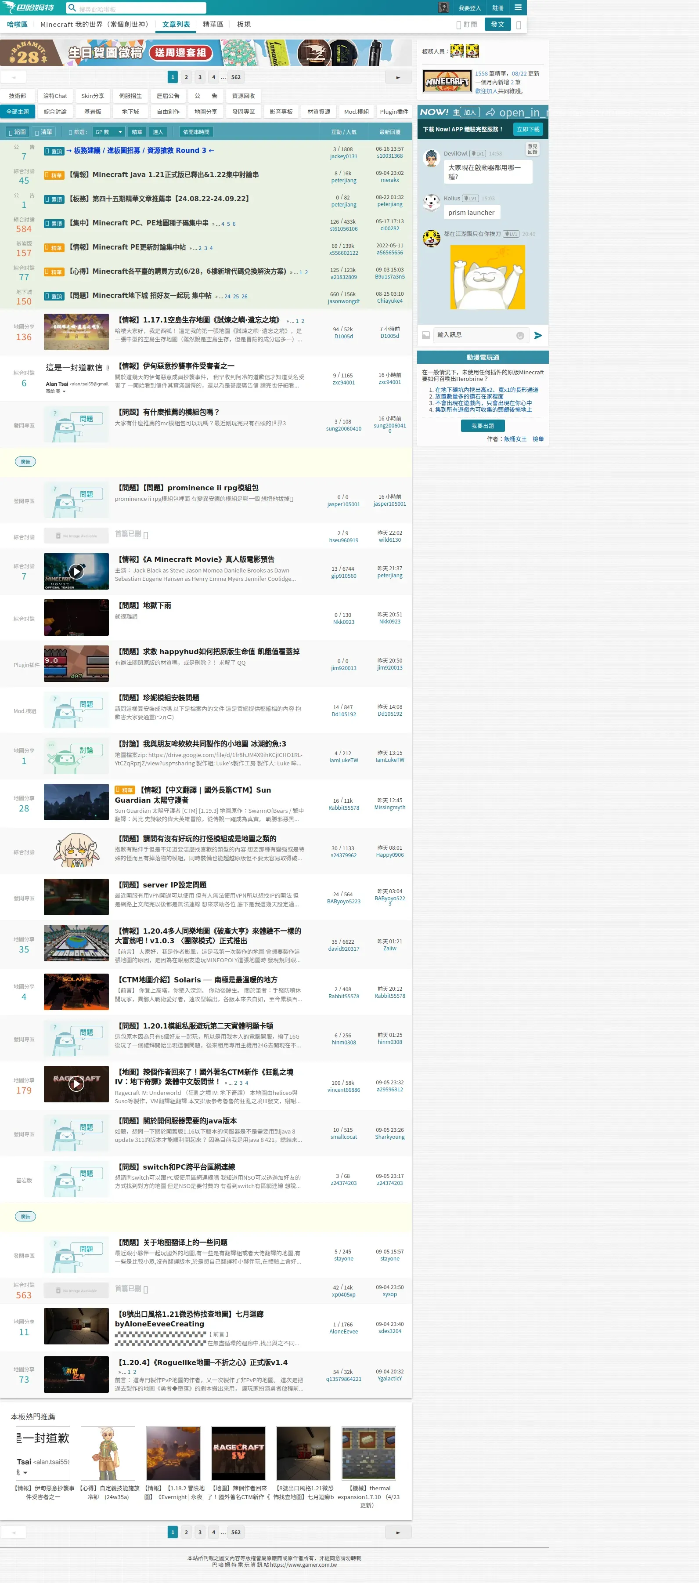Switch to the 文章列表 tab
Viewport: 699px width, 1583px height.
176,25
